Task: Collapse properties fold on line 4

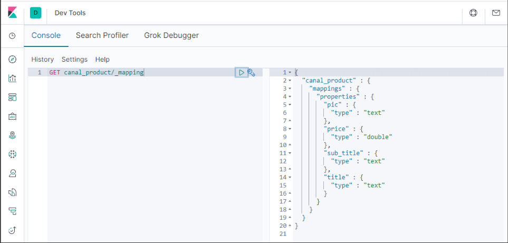Action: (x=290, y=97)
